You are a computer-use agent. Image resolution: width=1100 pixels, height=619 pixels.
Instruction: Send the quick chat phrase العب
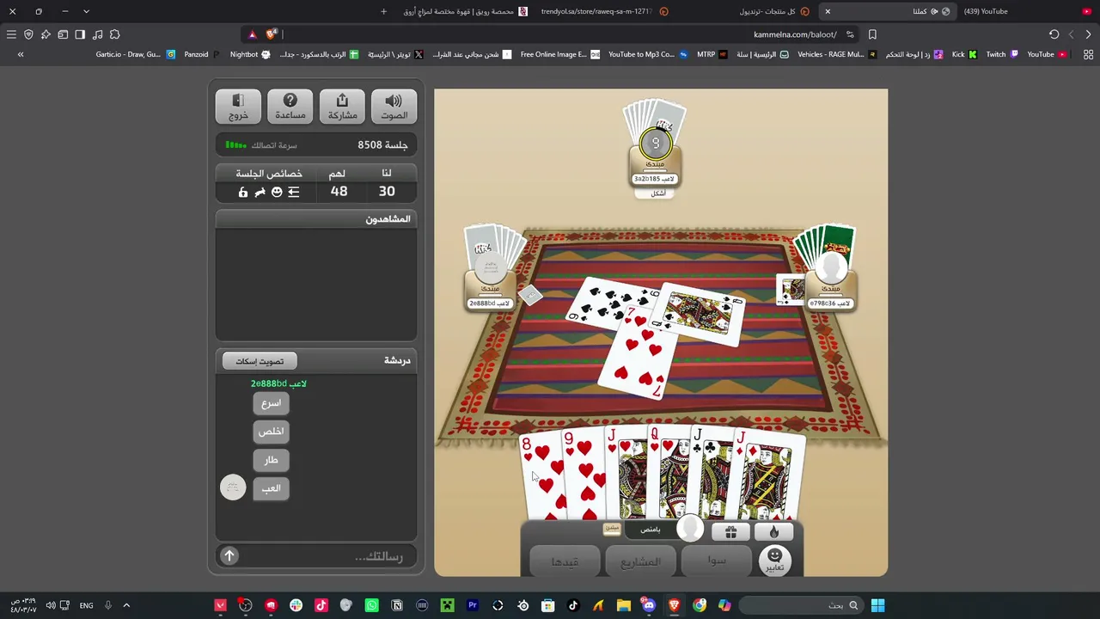[271, 488]
